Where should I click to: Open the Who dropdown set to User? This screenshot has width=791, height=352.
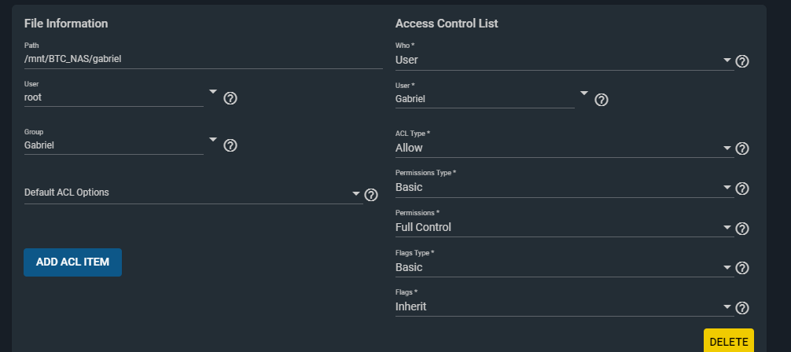click(565, 60)
